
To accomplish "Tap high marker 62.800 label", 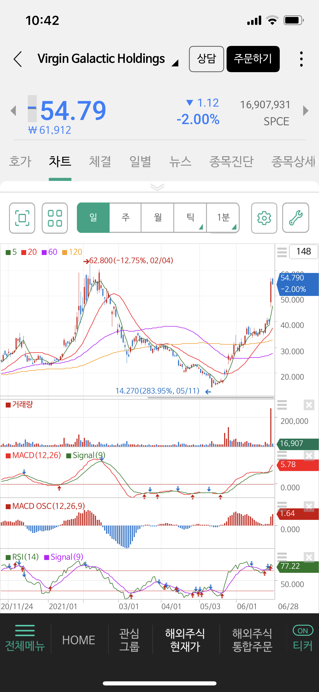I will coord(131,260).
